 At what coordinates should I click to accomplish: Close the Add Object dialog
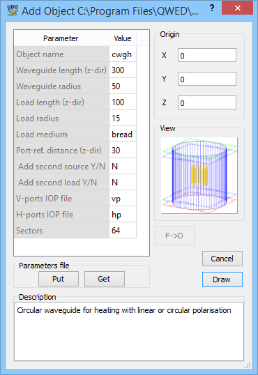point(237,8)
